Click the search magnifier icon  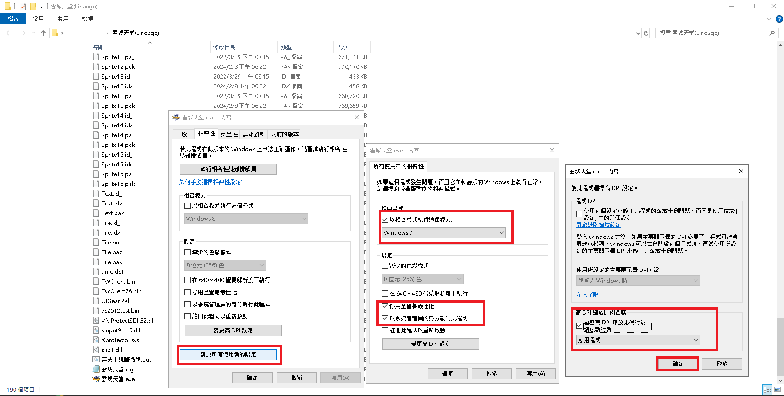(772, 33)
